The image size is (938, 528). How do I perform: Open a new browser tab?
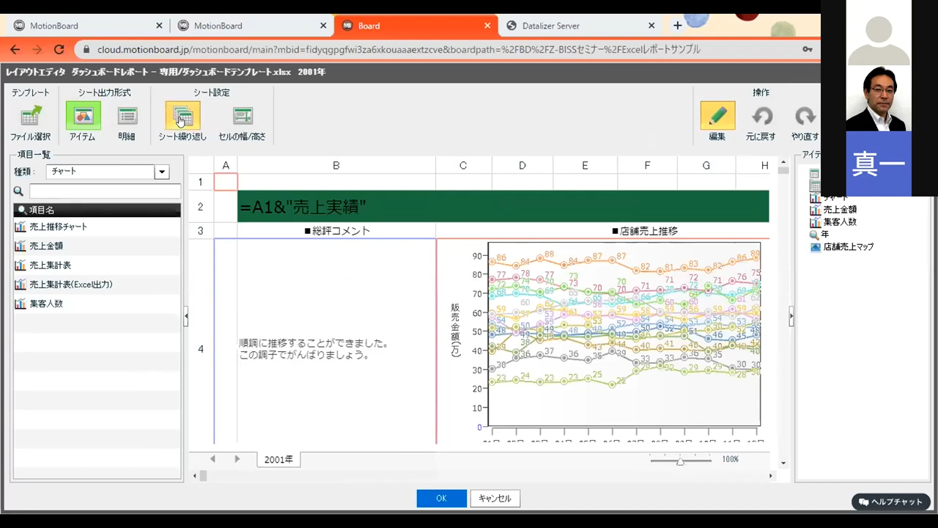click(677, 26)
